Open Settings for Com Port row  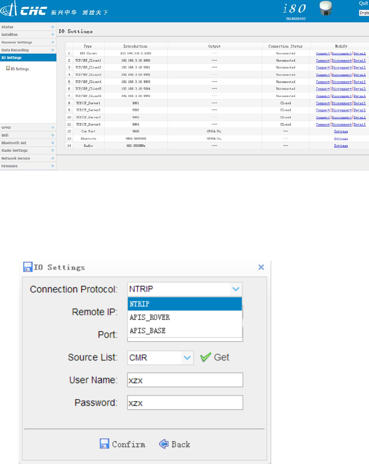coord(341,131)
